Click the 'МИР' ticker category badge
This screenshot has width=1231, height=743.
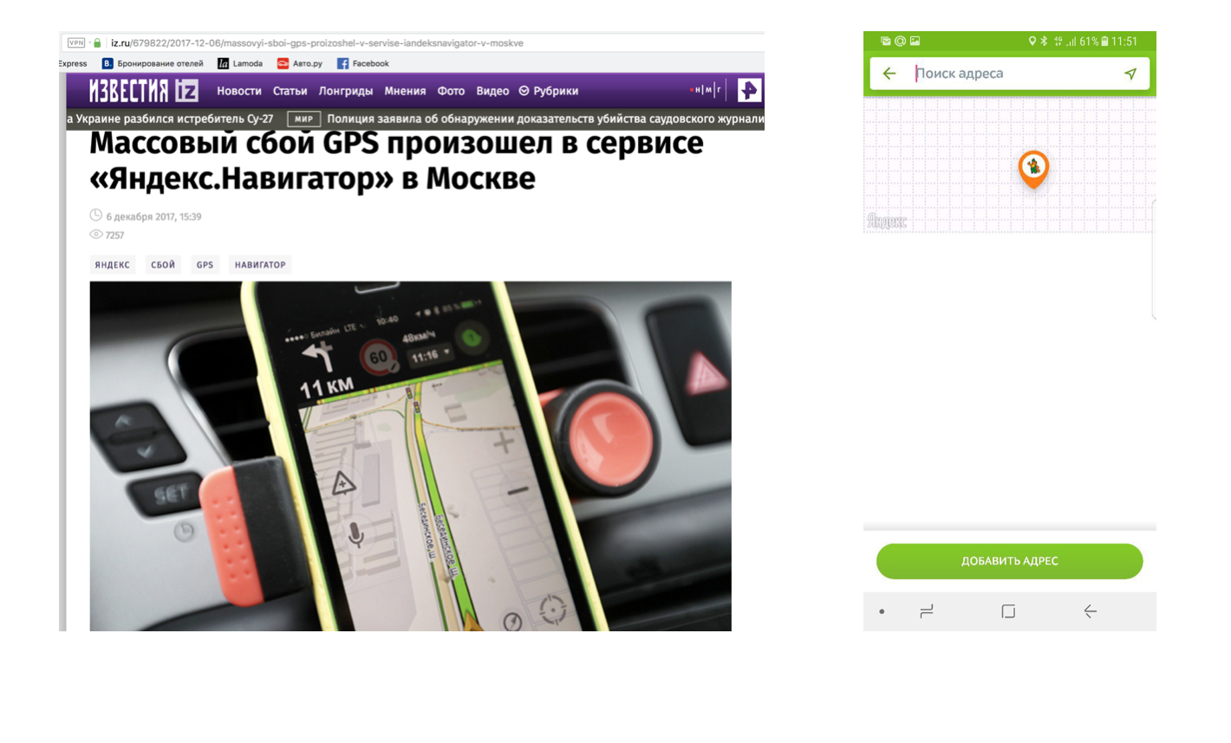(x=303, y=119)
